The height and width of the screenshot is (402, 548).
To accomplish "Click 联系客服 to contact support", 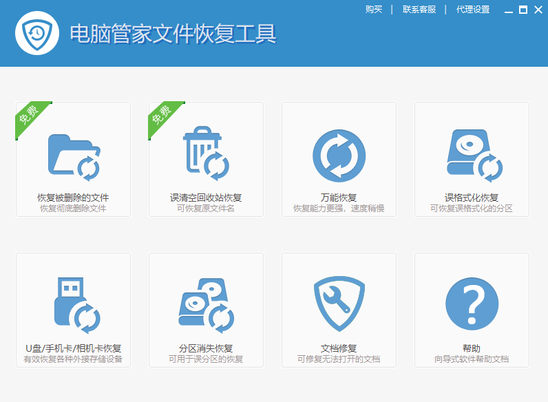I will tap(419, 10).
